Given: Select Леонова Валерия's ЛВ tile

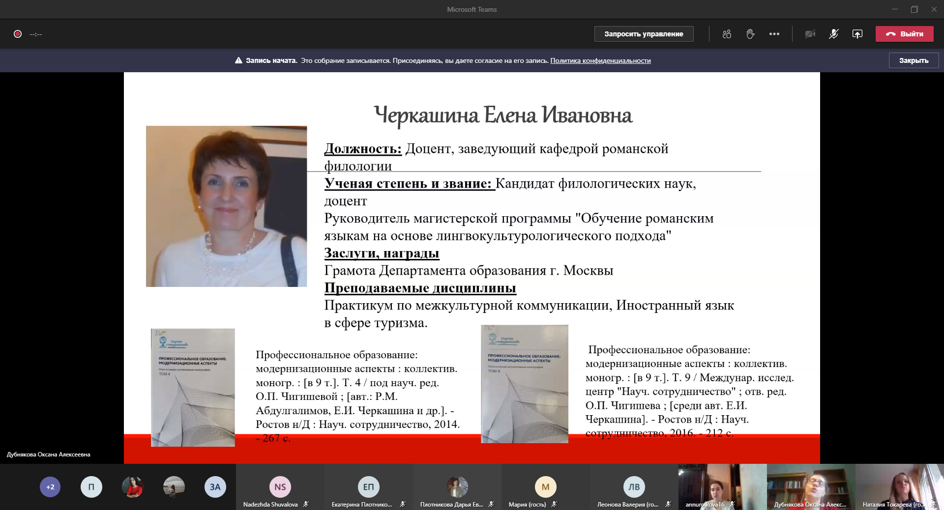Looking at the screenshot, I should point(634,487).
